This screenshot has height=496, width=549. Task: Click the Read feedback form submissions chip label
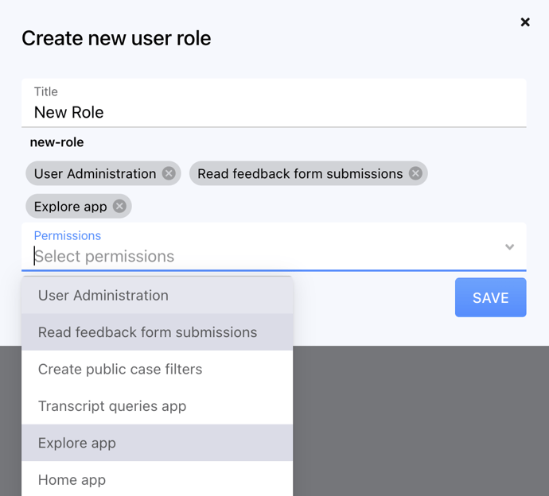point(300,173)
